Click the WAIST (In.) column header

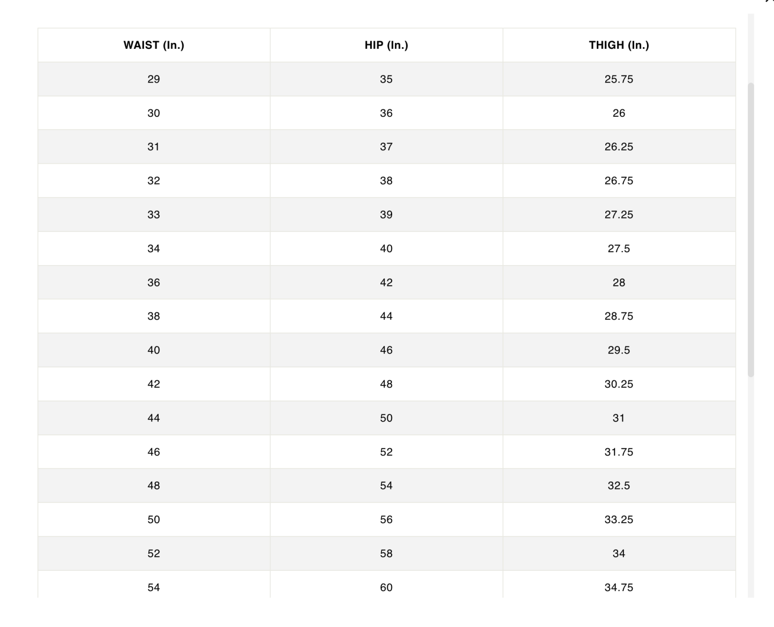(x=154, y=45)
